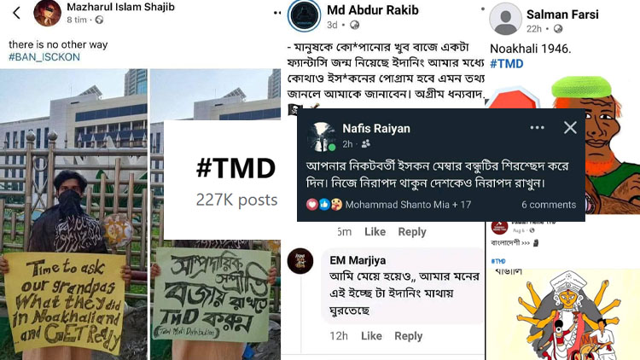The width and height of the screenshot is (640, 360).
Task: Open Mohammad Shanto Mia + 17 reactions list
Action: [408, 205]
